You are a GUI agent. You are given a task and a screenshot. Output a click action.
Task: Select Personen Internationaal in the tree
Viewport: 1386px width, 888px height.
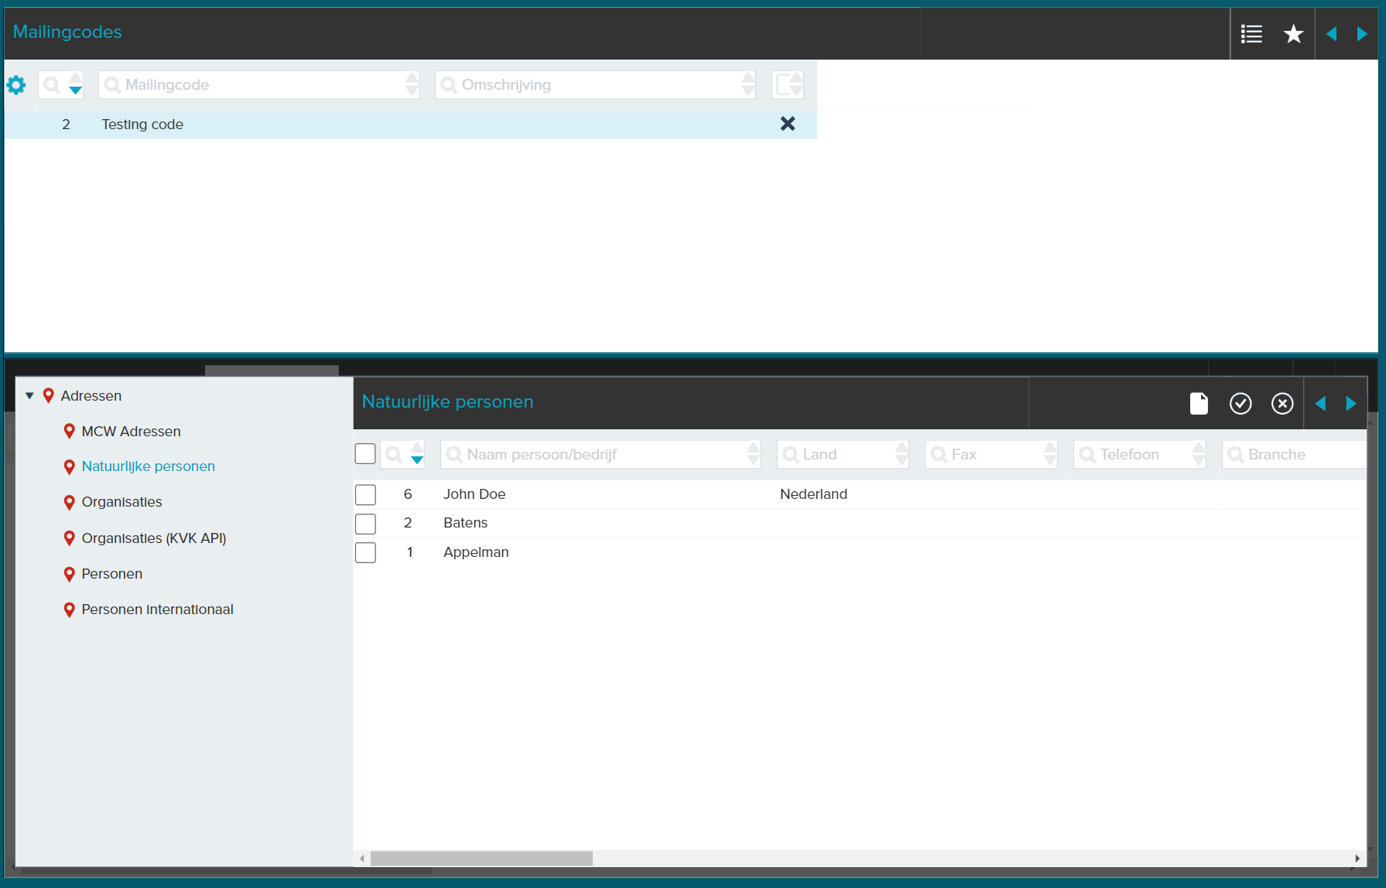pos(157,610)
